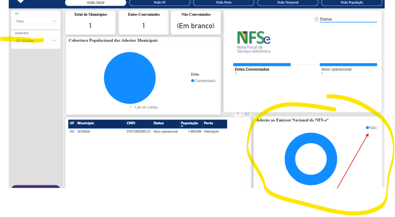This screenshot has width=395, height=217.
Task: Click the population sort arrow under População
Action: [182, 126]
